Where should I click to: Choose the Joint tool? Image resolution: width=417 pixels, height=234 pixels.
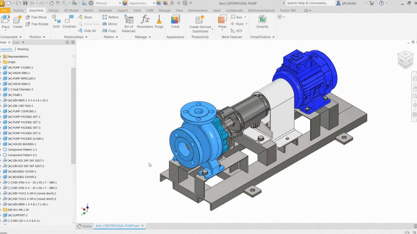56,22
